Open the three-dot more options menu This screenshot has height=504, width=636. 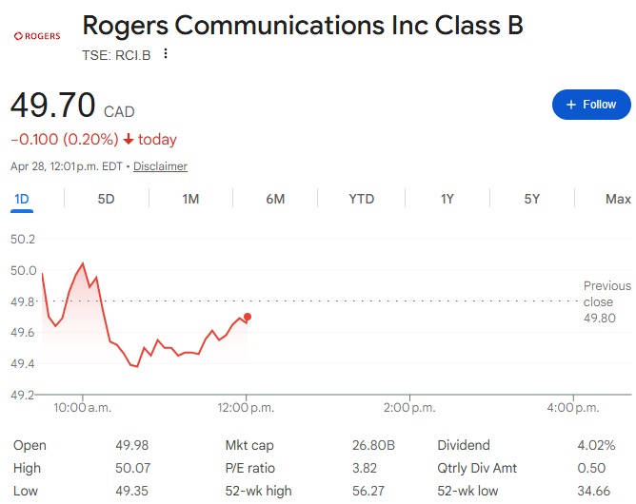pyautogui.click(x=166, y=54)
